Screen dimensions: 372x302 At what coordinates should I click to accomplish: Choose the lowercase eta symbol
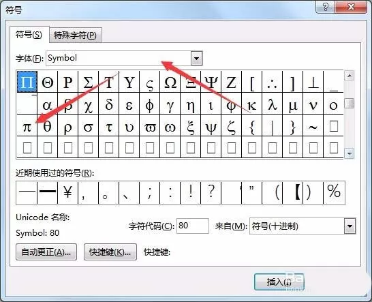tap(191, 104)
